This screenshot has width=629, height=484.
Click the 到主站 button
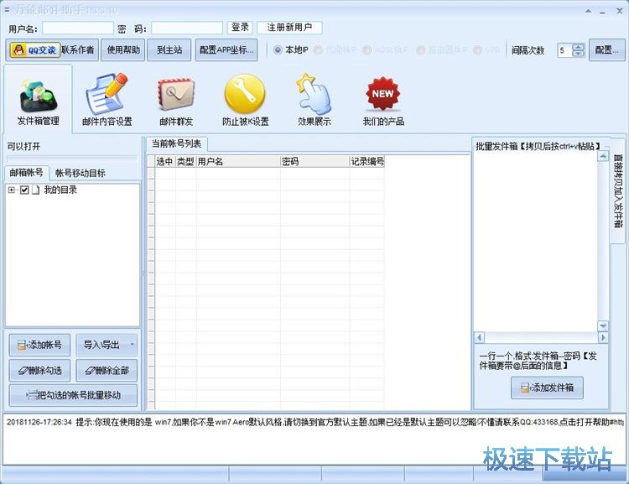(169, 49)
